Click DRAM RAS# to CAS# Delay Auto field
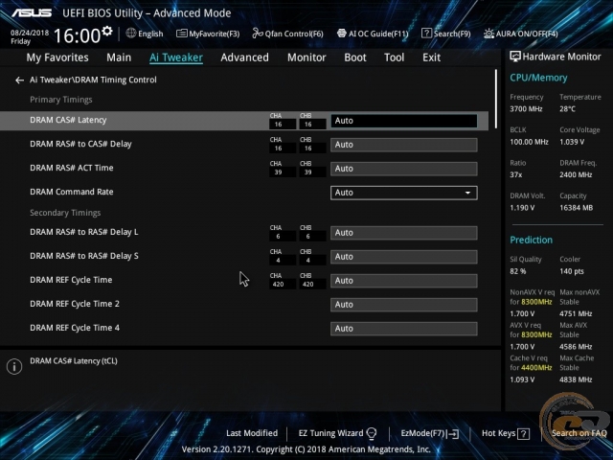Screen dimensions: 613x460 [404, 145]
